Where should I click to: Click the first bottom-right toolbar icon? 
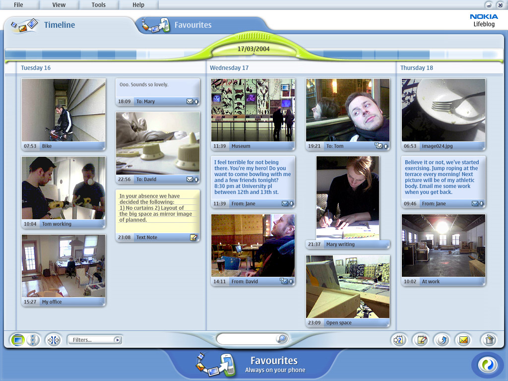coord(399,340)
